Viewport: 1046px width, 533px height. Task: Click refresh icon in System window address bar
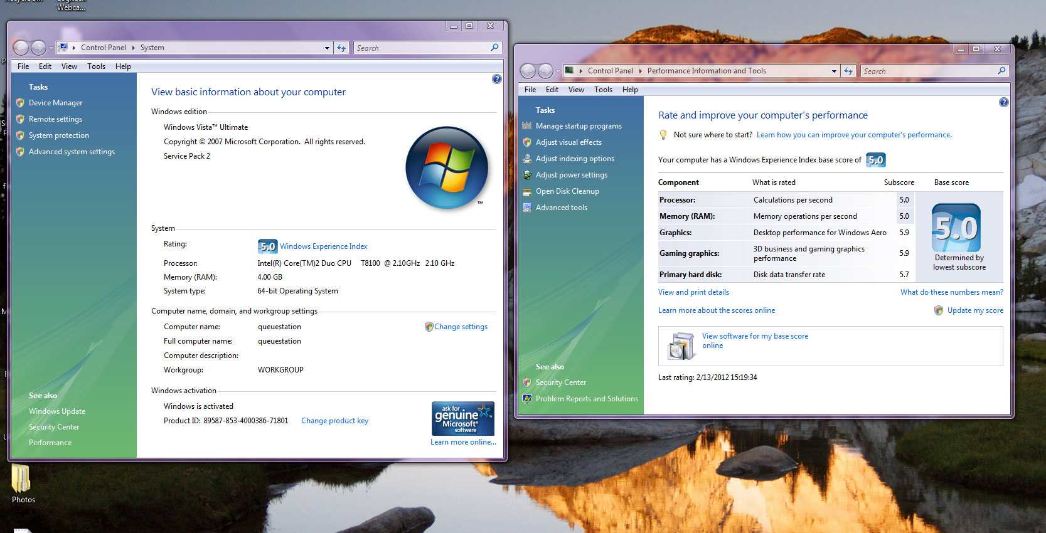pyautogui.click(x=341, y=48)
